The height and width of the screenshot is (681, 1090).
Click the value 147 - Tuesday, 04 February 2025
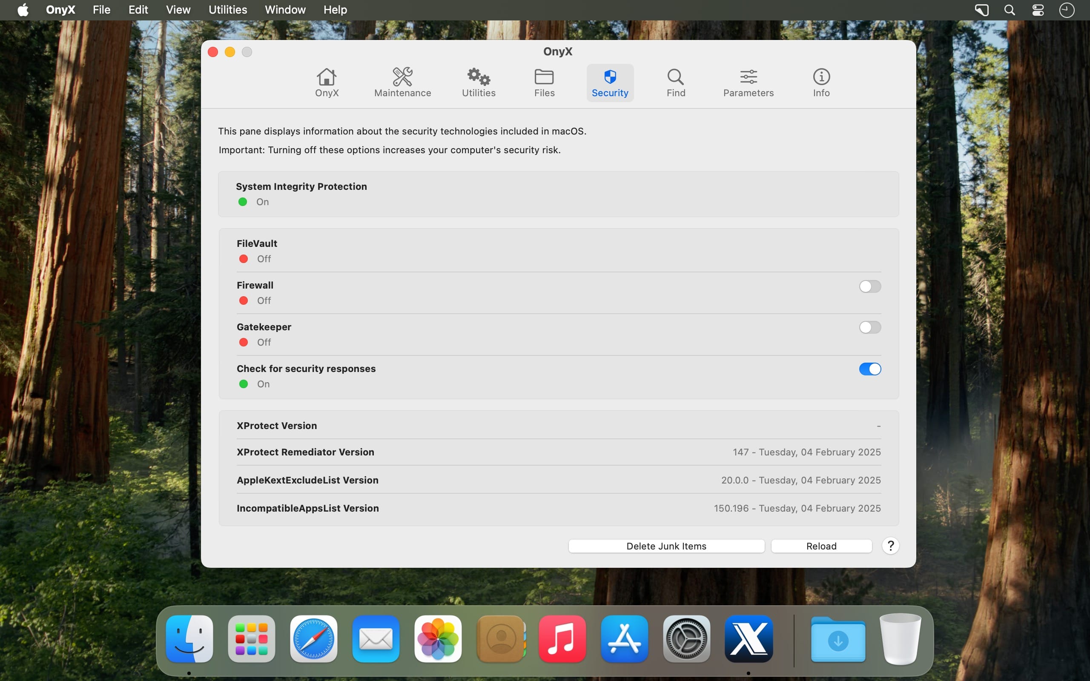tap(807, 452)
